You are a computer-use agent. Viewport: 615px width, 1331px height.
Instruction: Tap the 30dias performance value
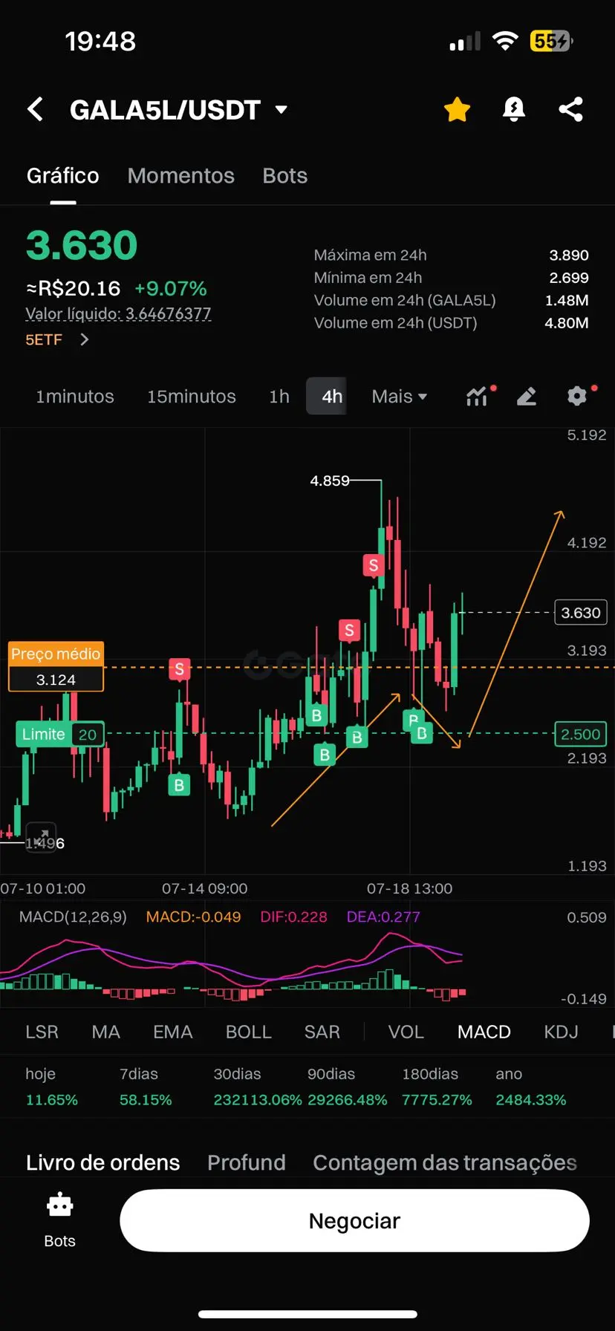point(258,1099)
